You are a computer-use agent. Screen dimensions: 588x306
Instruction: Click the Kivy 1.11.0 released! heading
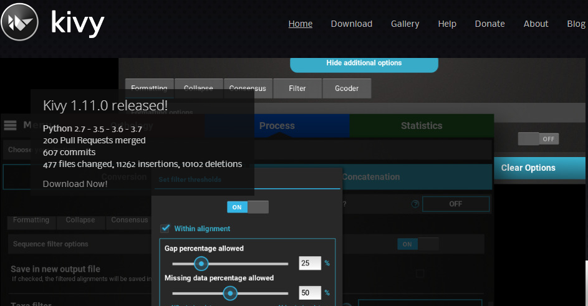pos(105,105)
